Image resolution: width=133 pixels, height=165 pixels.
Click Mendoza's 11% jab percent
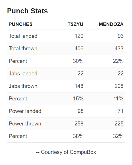point(118,99)
